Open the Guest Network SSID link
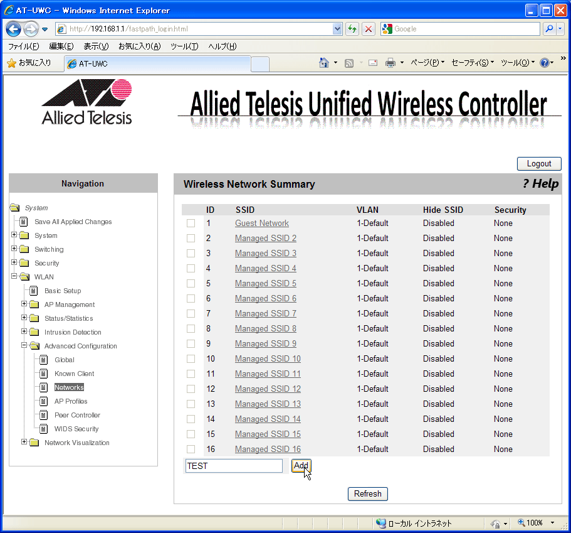This screenshot has width=571, height=533. [262, 223]
